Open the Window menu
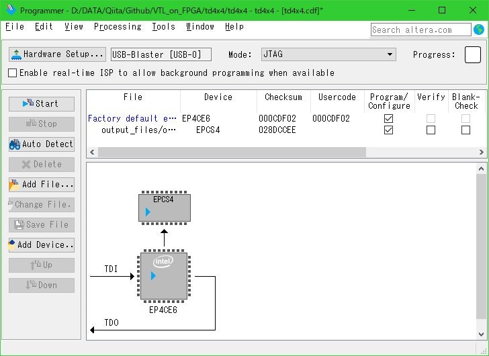489x356 pixels. click(200, 27)
